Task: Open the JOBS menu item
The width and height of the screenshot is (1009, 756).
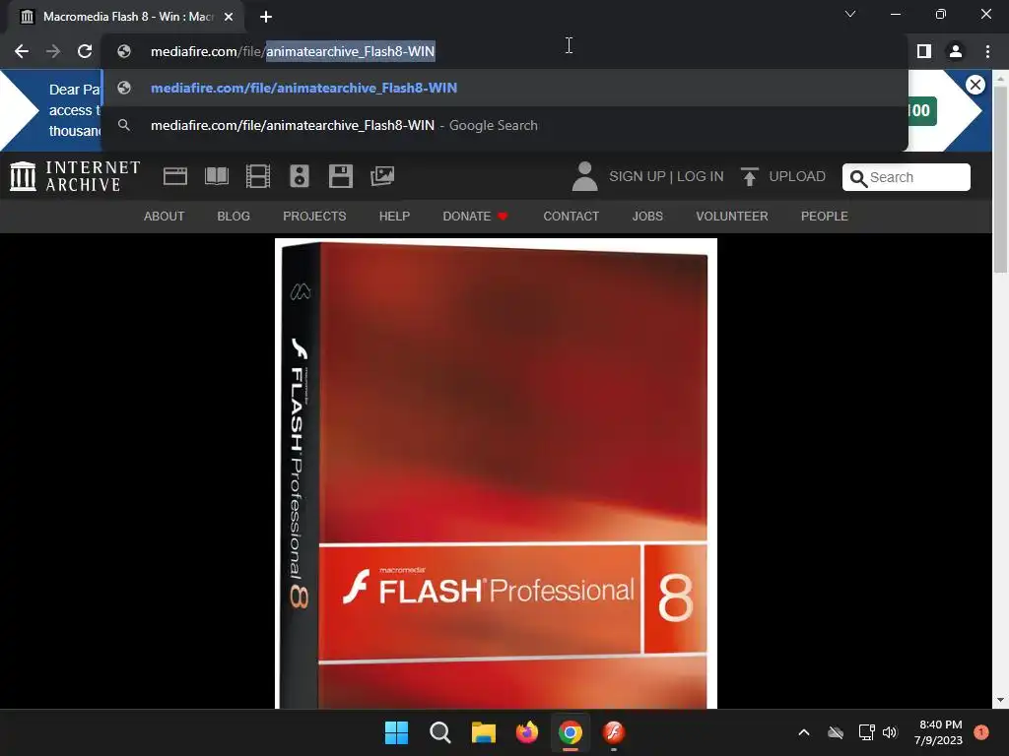Action: (647, 216)
